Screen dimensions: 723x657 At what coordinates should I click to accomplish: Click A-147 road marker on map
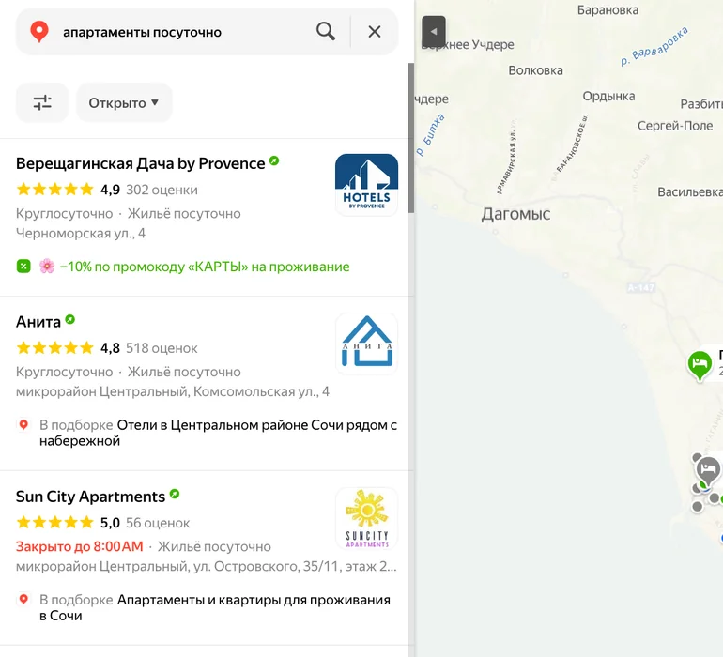point(641,288)
